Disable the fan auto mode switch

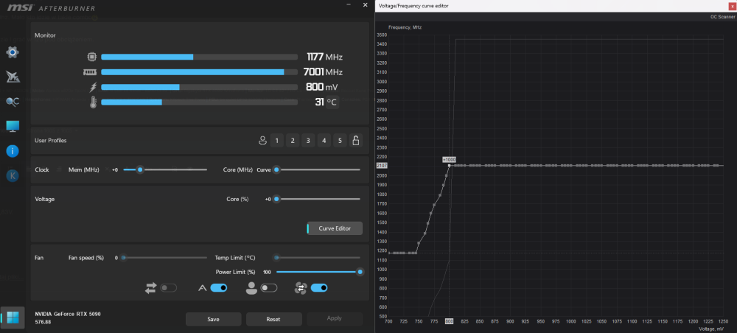[218, 288]
